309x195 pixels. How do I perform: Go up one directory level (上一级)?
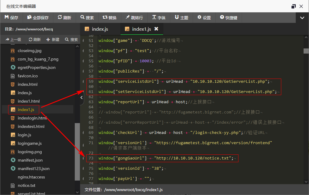[13, 39]
